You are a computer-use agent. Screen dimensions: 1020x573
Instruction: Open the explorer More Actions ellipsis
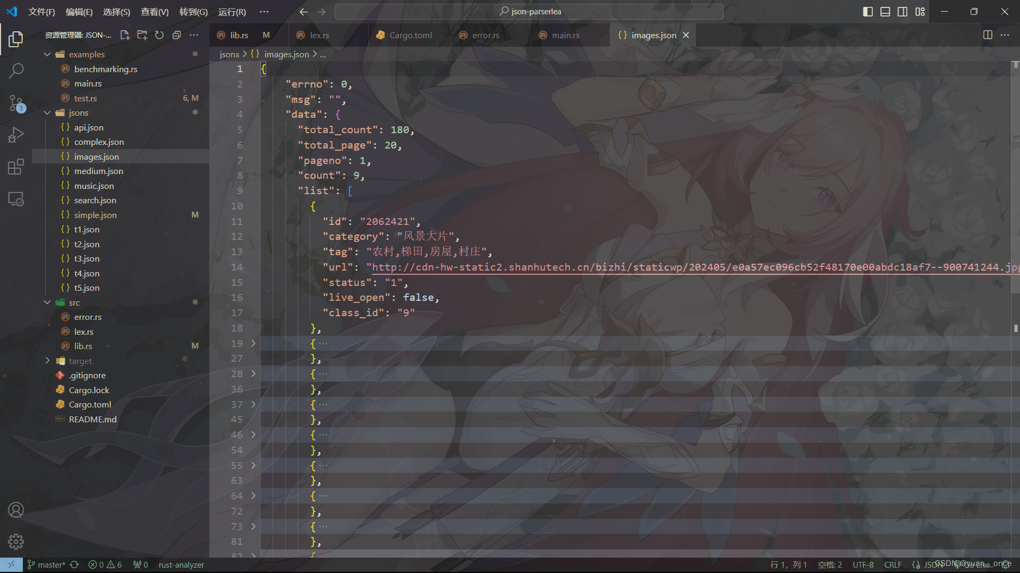[194, 35]
